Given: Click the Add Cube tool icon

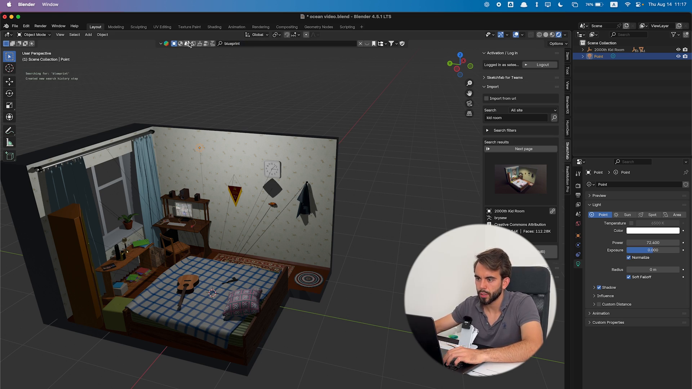Looking at the screenshot, I should (x=9, y=156).
